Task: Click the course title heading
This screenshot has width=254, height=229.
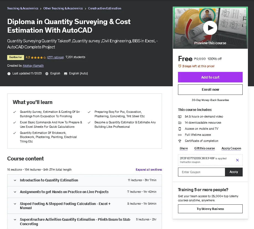Action: coord(69,26)
